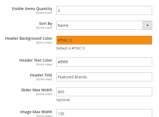Click the Image Max Width field

pyautogui.click(x=104, y=113)
